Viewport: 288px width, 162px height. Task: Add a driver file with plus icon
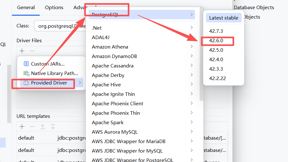click(x=22, y=51)
